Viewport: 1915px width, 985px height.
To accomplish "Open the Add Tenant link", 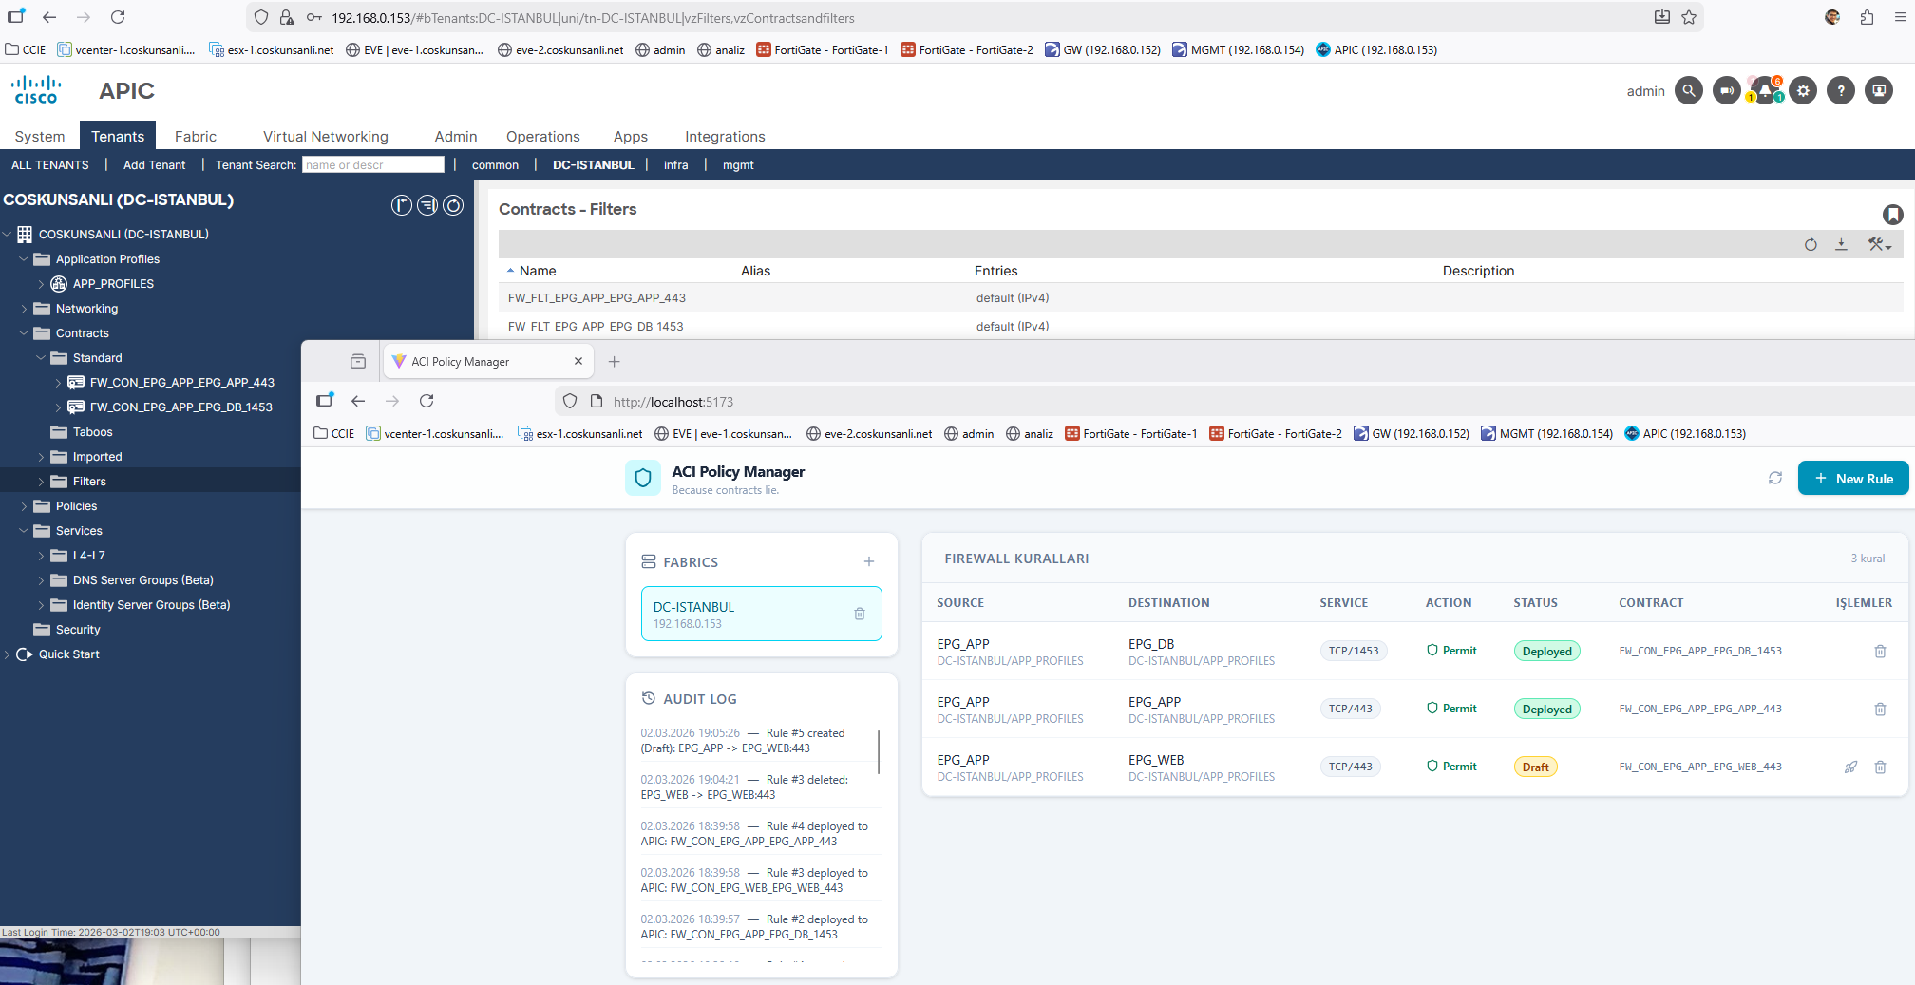I will click(x=154, y=165).
